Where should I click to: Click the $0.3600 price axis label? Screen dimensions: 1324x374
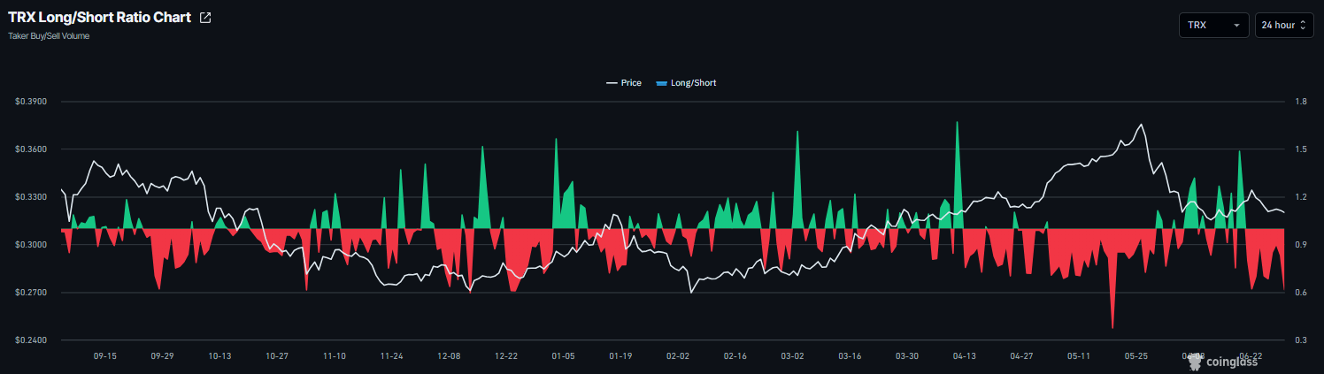30,149
